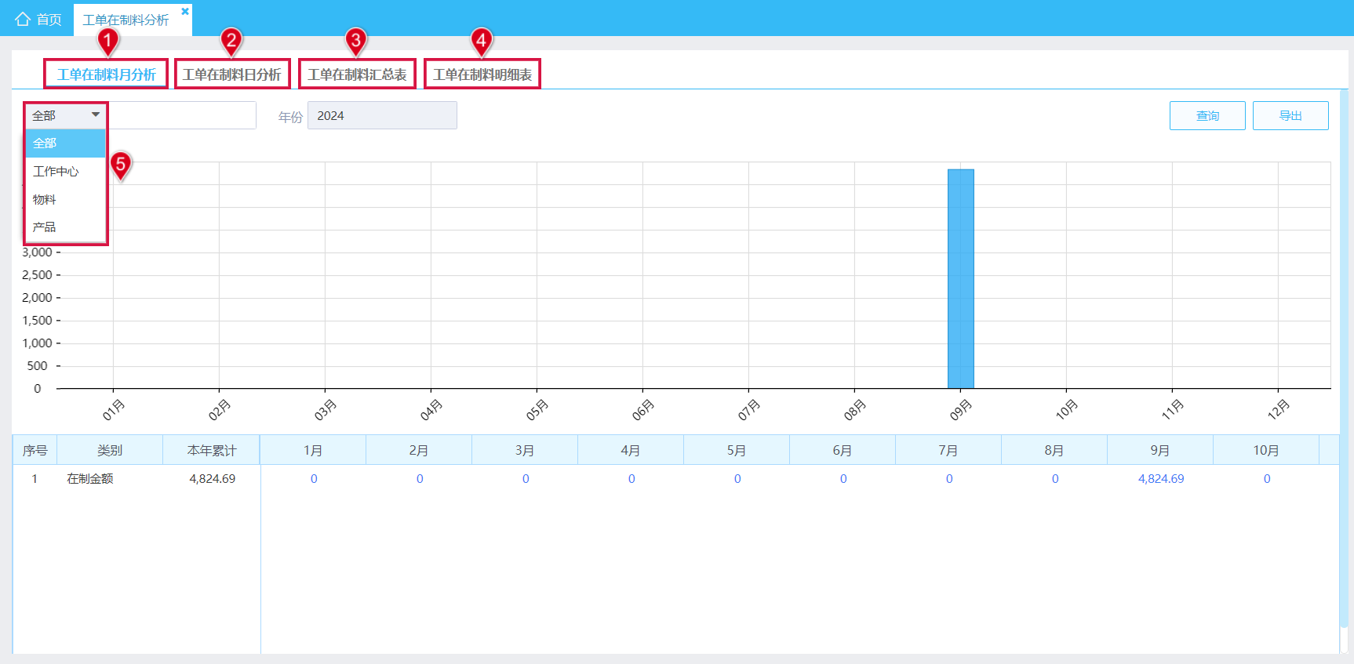The width and height of the screenshot is (1354, 664).
Task: Open the 9月 value 4,824.69 link
Action: coord(1161,479)
